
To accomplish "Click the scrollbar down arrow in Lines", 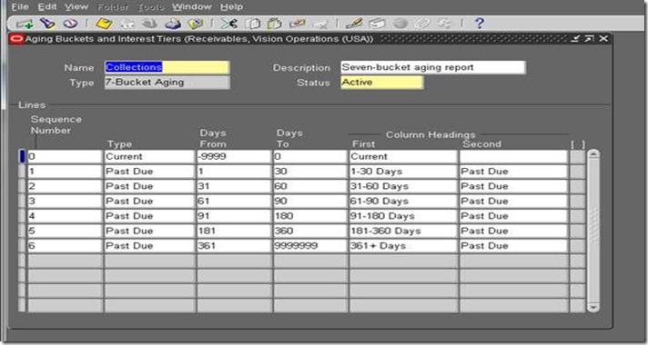I will point(593,307).
